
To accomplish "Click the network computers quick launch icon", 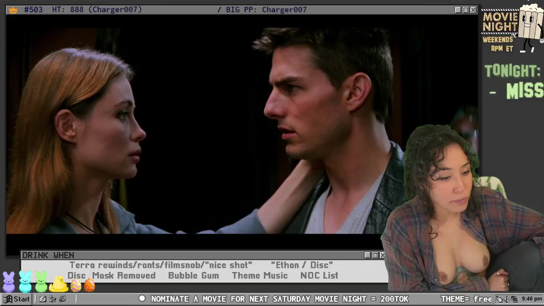I will [53, 299].
